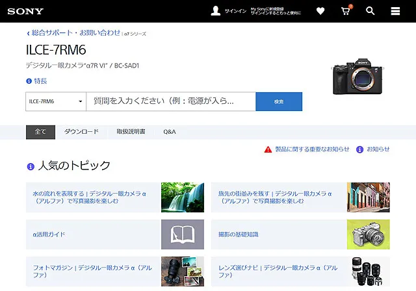Viewport: 416px width, 291px height.
Task: Open the フォトマガジン topic link
Action: tap(92, 272)
